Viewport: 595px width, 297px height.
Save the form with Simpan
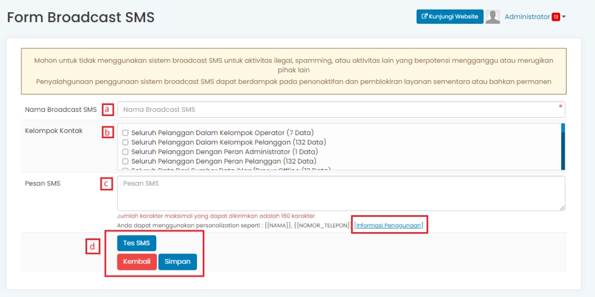pos(177,262)
